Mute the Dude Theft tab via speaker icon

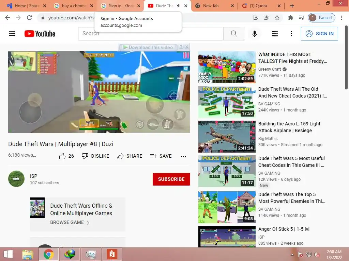[179, 6]
